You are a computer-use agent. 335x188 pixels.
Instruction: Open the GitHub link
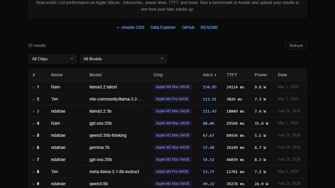[x=188, y=28]
